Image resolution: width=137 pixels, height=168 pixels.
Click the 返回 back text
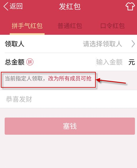click(16, 6)
